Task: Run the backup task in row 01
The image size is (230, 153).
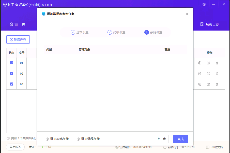Action: pos(200,63)
